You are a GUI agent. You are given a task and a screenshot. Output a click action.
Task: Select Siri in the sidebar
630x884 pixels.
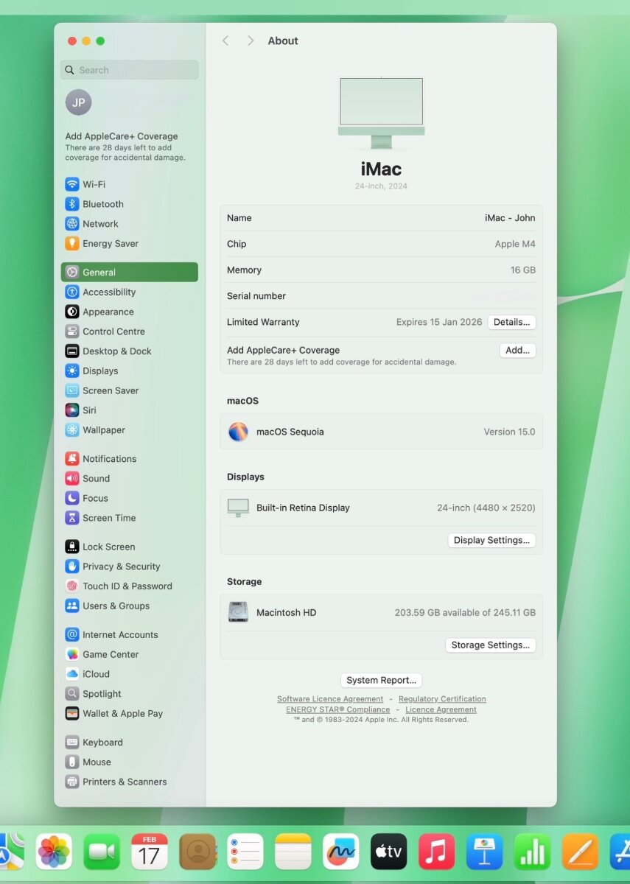click(129, 410)
